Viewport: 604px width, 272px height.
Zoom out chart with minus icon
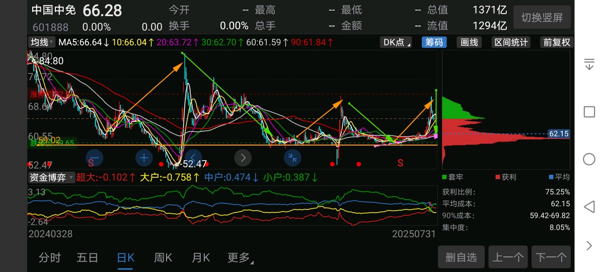pos(95,158)
